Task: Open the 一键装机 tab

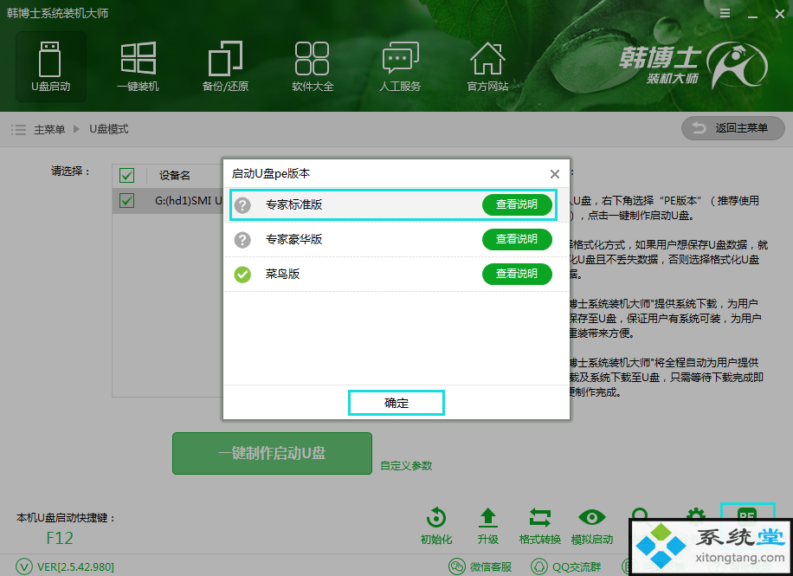Action: pyautogui.click(x=138, y=67)
